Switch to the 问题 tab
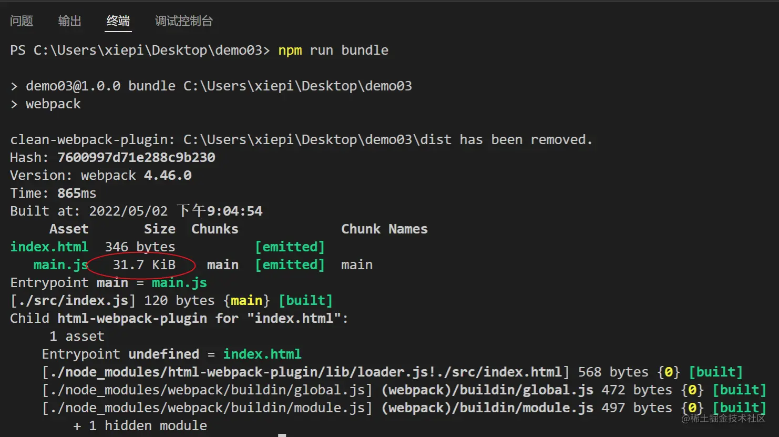The width and height of the screenshot is (779, 437). pos(22,21)
